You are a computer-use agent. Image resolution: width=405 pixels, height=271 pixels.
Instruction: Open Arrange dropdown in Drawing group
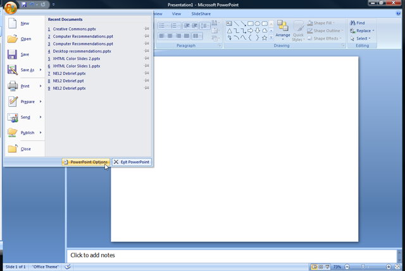pyautogui.click(x=283, y=30)
